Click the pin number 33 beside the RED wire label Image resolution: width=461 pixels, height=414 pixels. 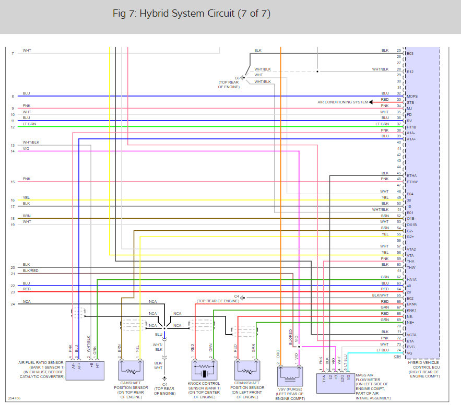point(399,99)
